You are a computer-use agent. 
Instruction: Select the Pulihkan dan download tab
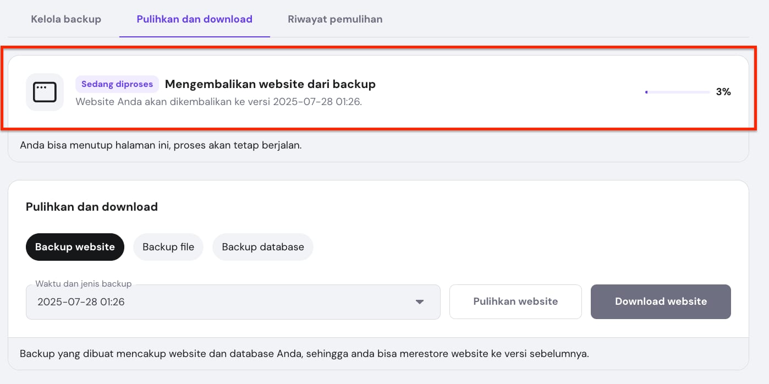194,19
